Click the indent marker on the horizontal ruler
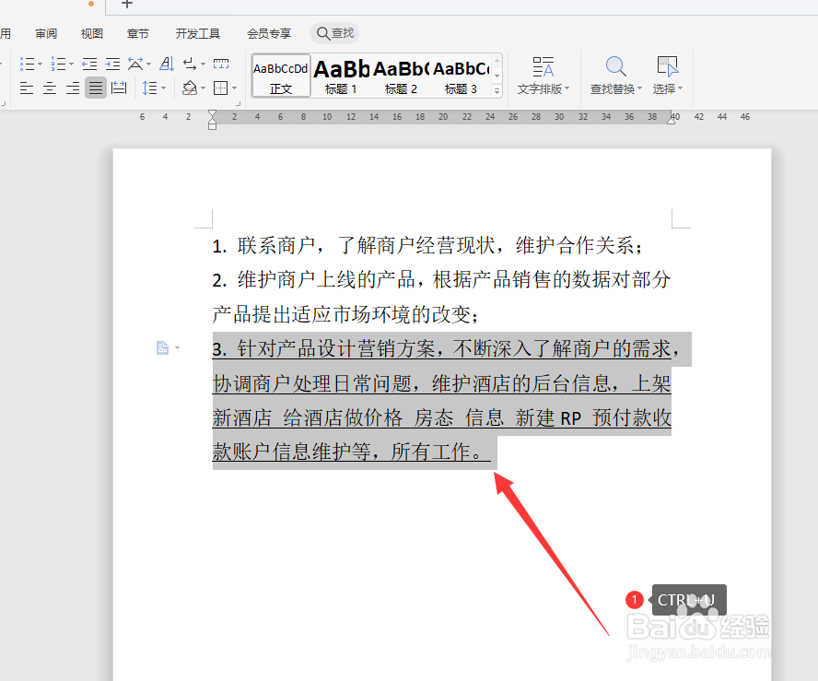 click(212, 121)
